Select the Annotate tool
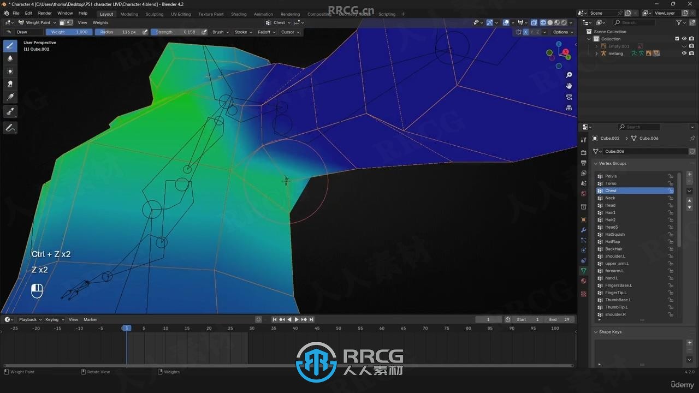Screen dimensions: 699x393 (x=10, y=128)
